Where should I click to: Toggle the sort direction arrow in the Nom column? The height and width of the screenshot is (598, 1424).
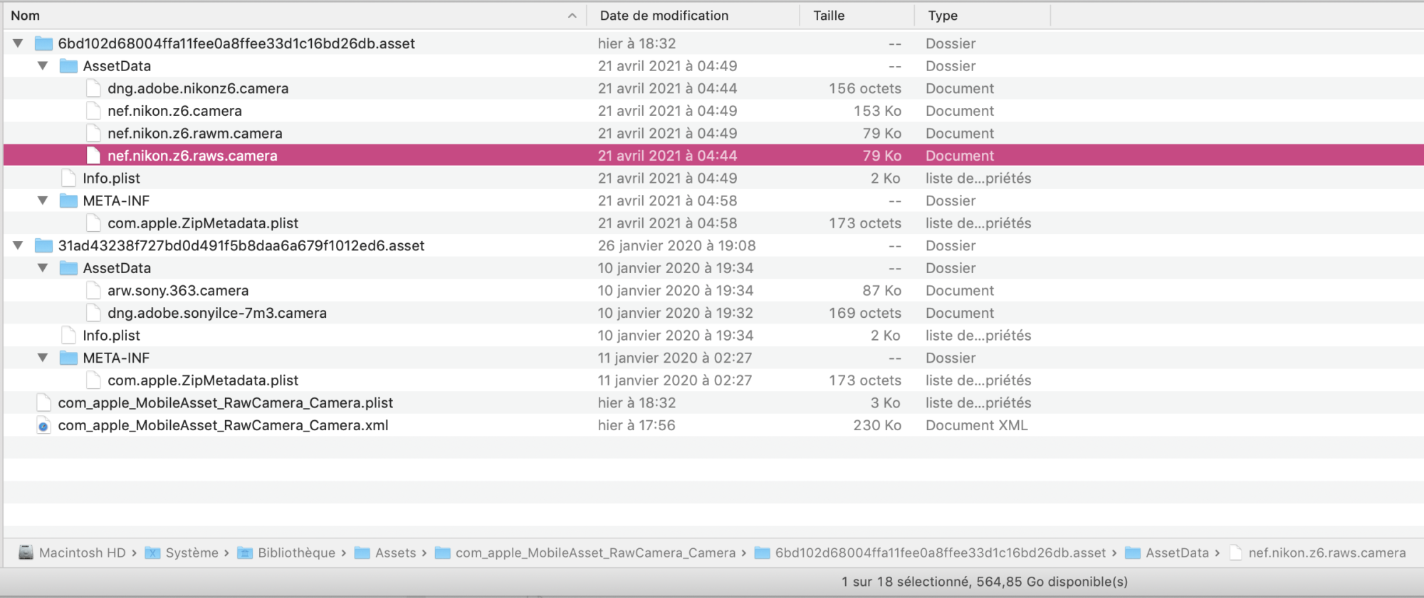(572, 16)
